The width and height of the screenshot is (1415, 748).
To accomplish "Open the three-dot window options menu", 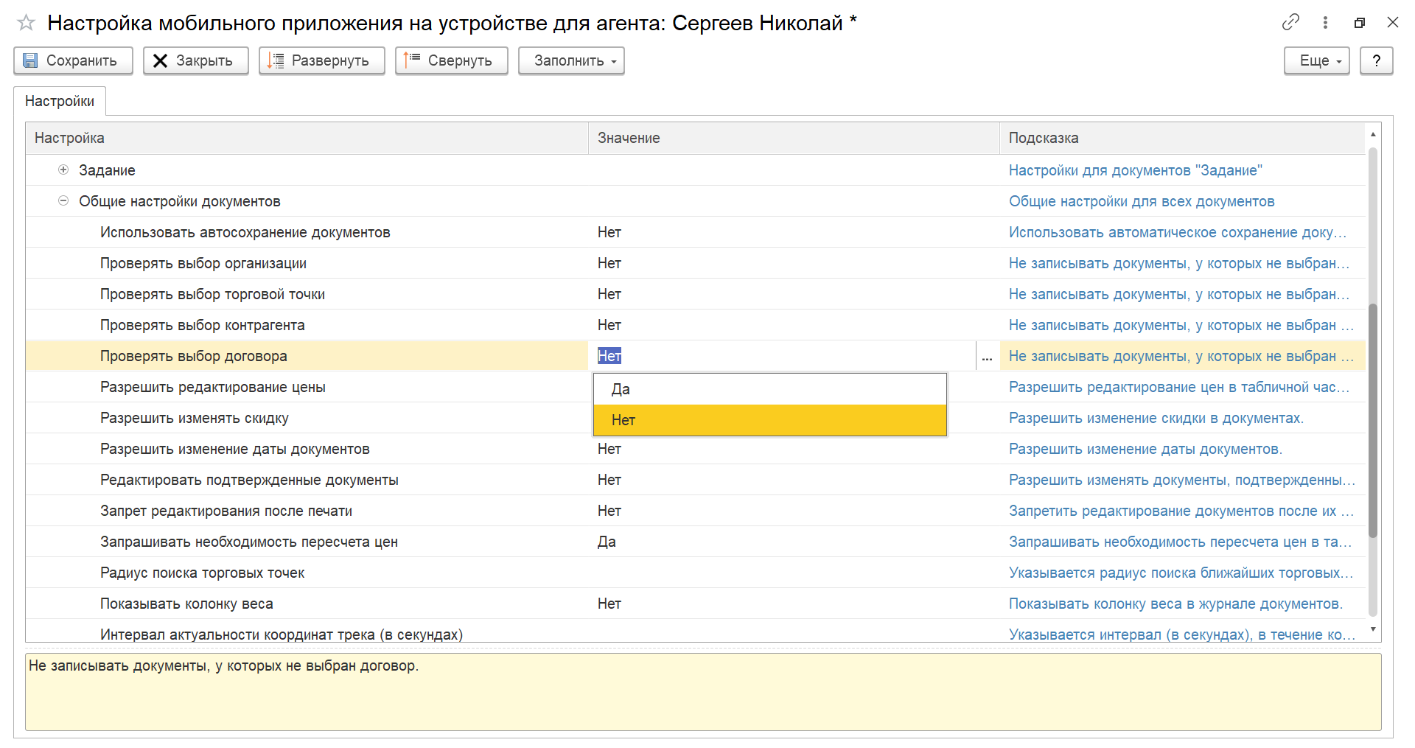I will [1325, 22].
